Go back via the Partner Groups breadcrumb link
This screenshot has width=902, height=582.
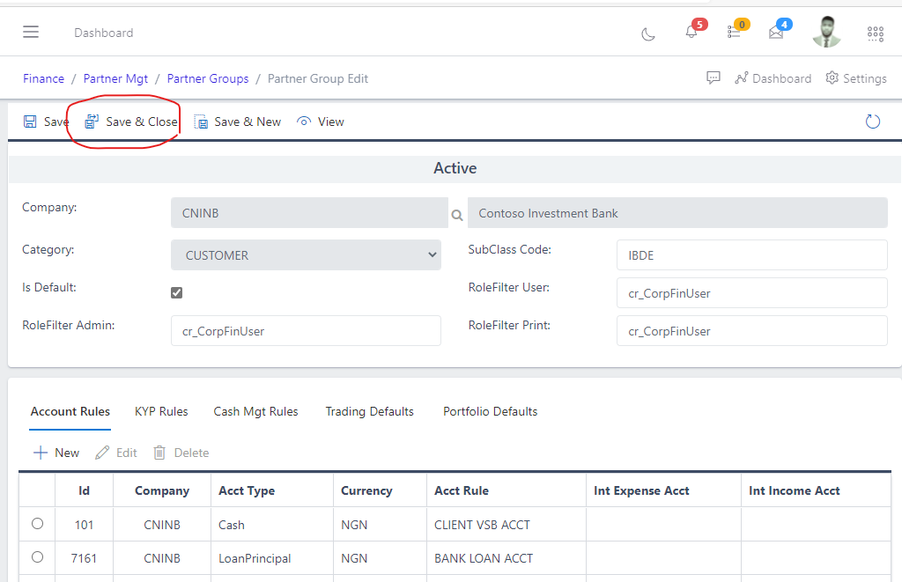(207, 78)
